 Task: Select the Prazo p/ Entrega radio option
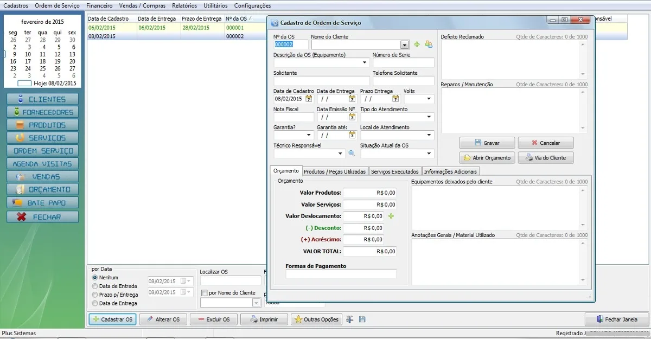(95, 295)
